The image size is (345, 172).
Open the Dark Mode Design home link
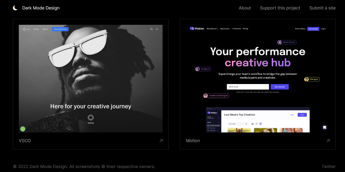[41, 8]
